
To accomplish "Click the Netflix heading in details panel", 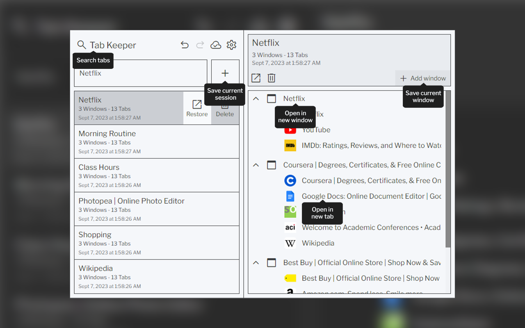I will click(266, 43).
